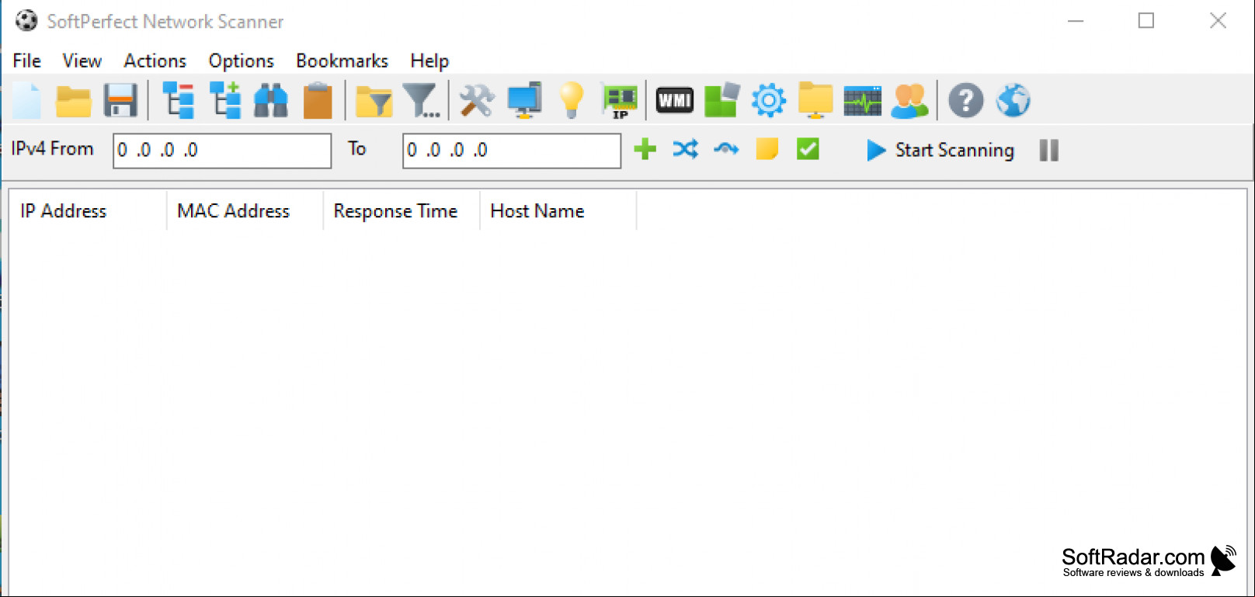Screen dimensions: 1255x597
Task: Open the funnel filter options icon
Action: point(422,101)
